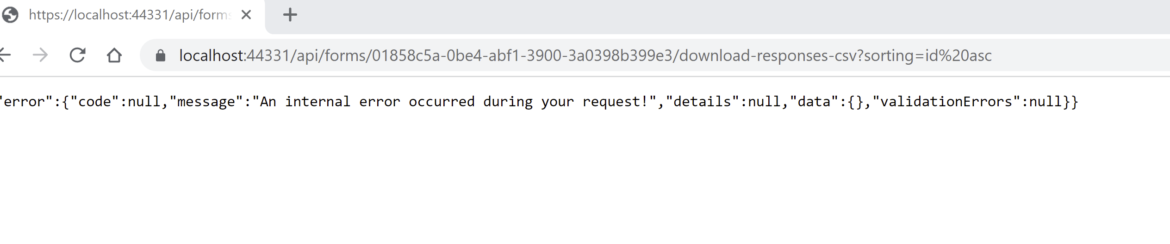View site information via the padlock icon
Viewport: 1170px width, 244px height.
click(x=161, y=56)
